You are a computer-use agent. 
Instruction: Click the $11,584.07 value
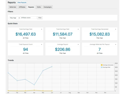pyautogui.click(x=62, y=34)
